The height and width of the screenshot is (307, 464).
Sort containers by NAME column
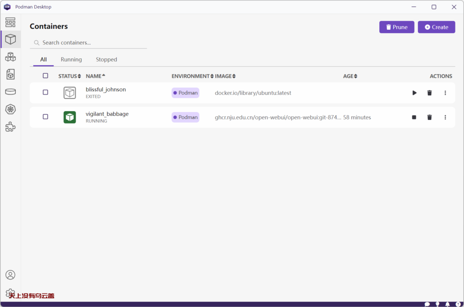pyautogui.click(x=95, y=76)
